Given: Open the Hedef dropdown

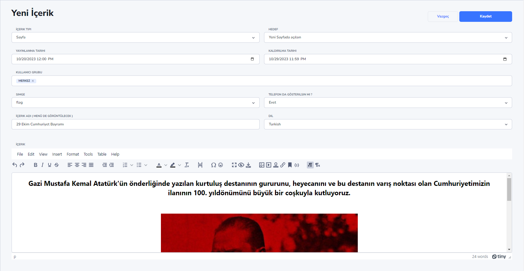Looking at the screenshot, I should coord(388,37).
